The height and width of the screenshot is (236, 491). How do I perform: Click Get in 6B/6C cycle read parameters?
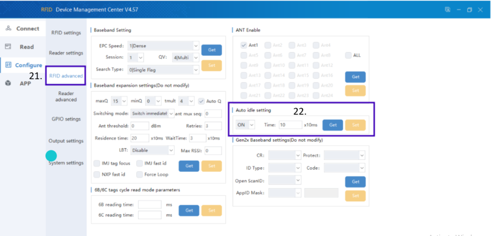189,210
